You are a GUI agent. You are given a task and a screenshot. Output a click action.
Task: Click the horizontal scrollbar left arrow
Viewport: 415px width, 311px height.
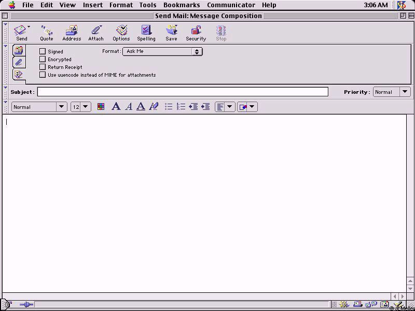click(395, 296)
